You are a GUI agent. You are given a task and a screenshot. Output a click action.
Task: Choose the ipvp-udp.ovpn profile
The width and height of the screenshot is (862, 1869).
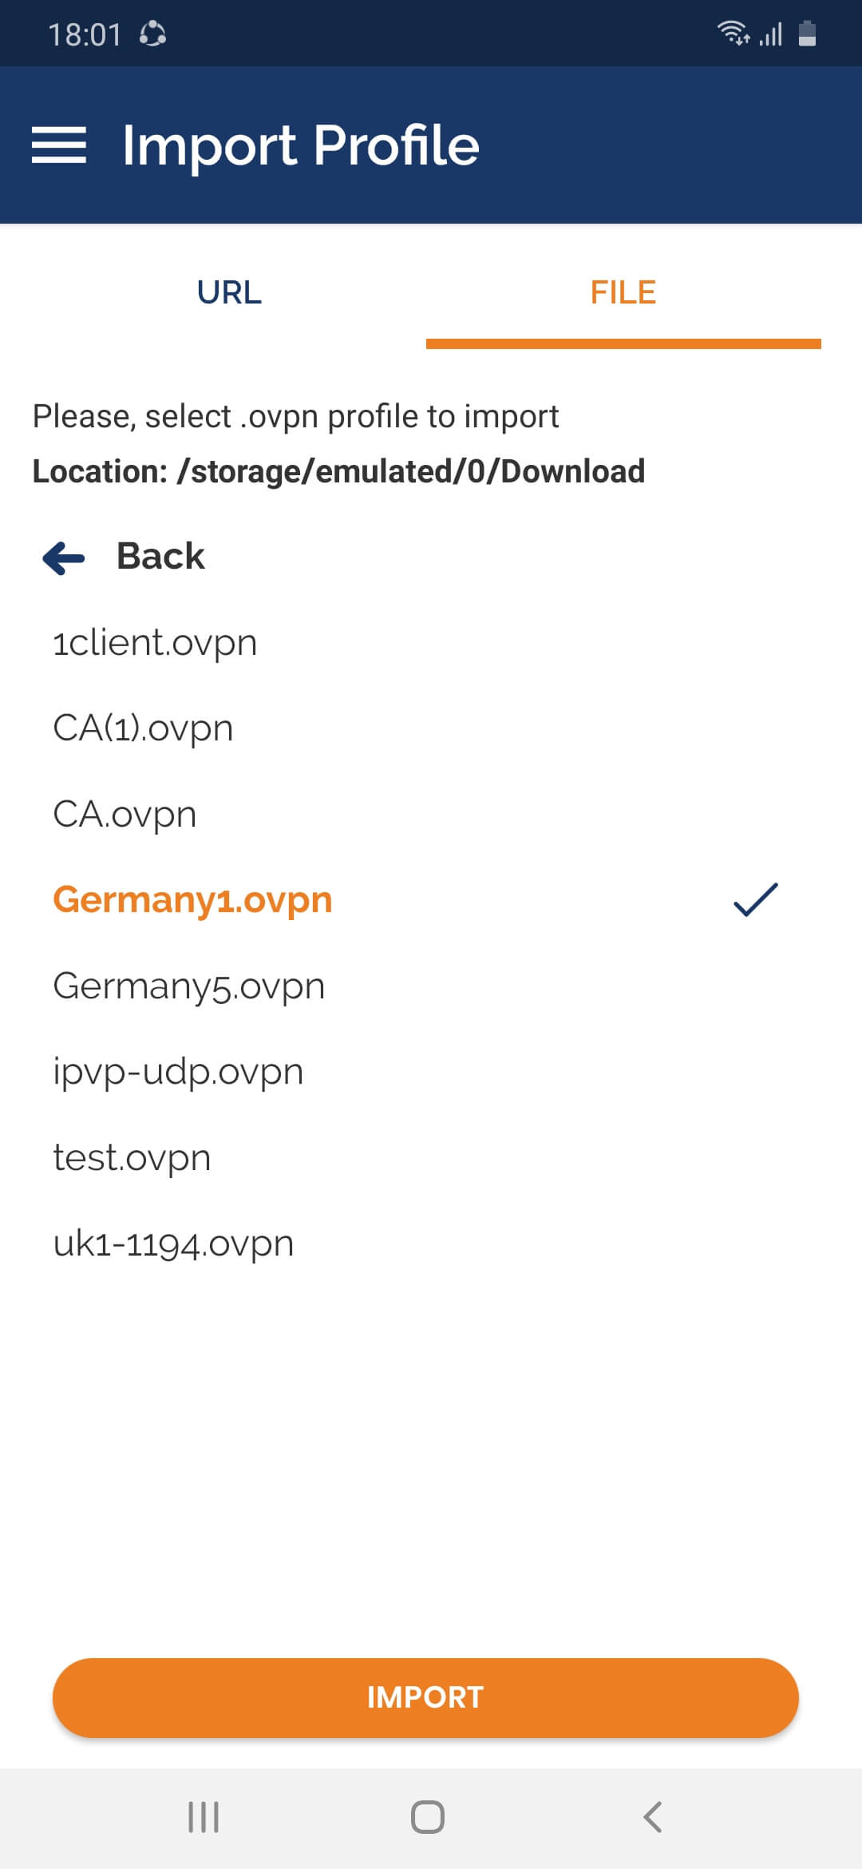click(x=178, y=1072)
